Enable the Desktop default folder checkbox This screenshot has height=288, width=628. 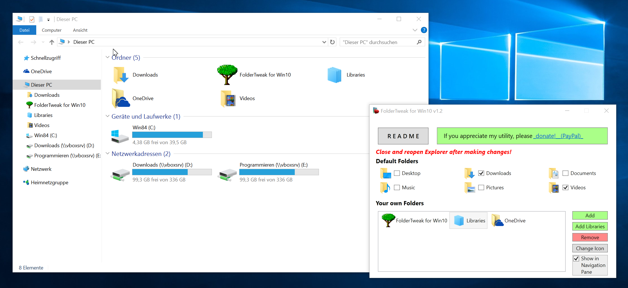click(x=397, y=173)
